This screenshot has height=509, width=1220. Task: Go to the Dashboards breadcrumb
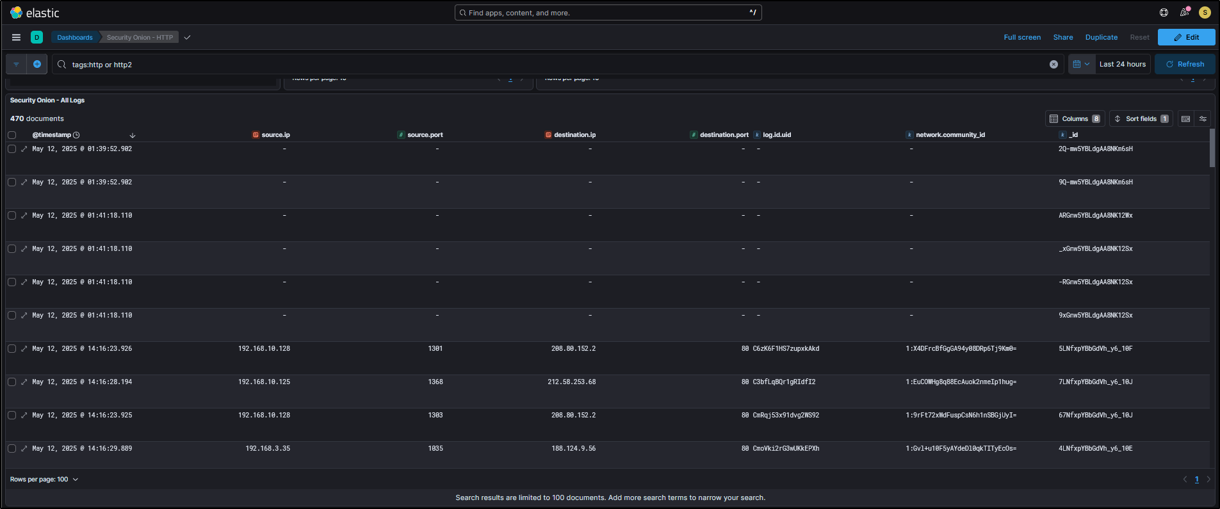[74, 38]
